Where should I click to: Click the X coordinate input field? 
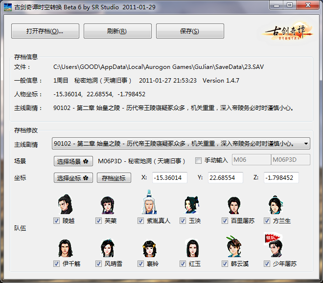pyautogui.click(x=169, y=178)
